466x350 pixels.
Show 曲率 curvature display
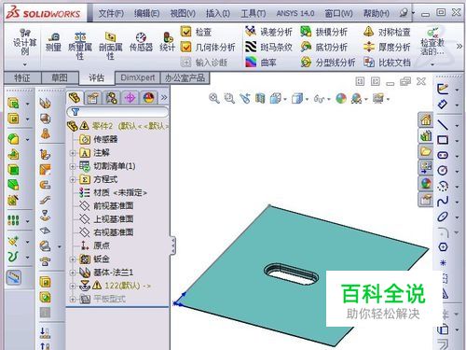[x=261, y=63]
